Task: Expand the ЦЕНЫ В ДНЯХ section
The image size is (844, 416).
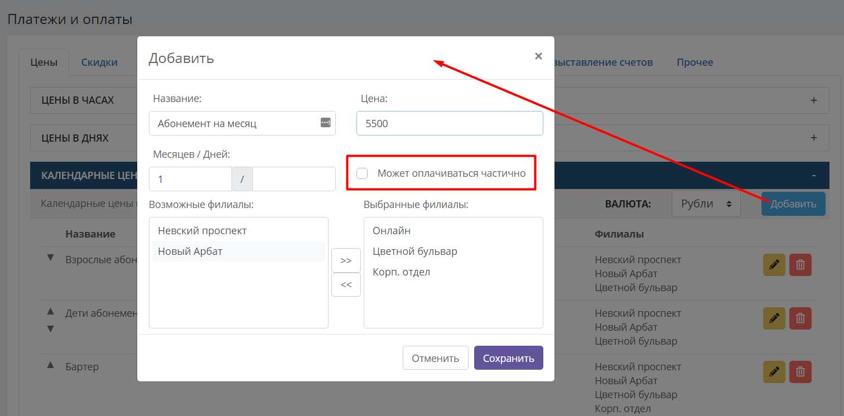Action: [813, 138]
